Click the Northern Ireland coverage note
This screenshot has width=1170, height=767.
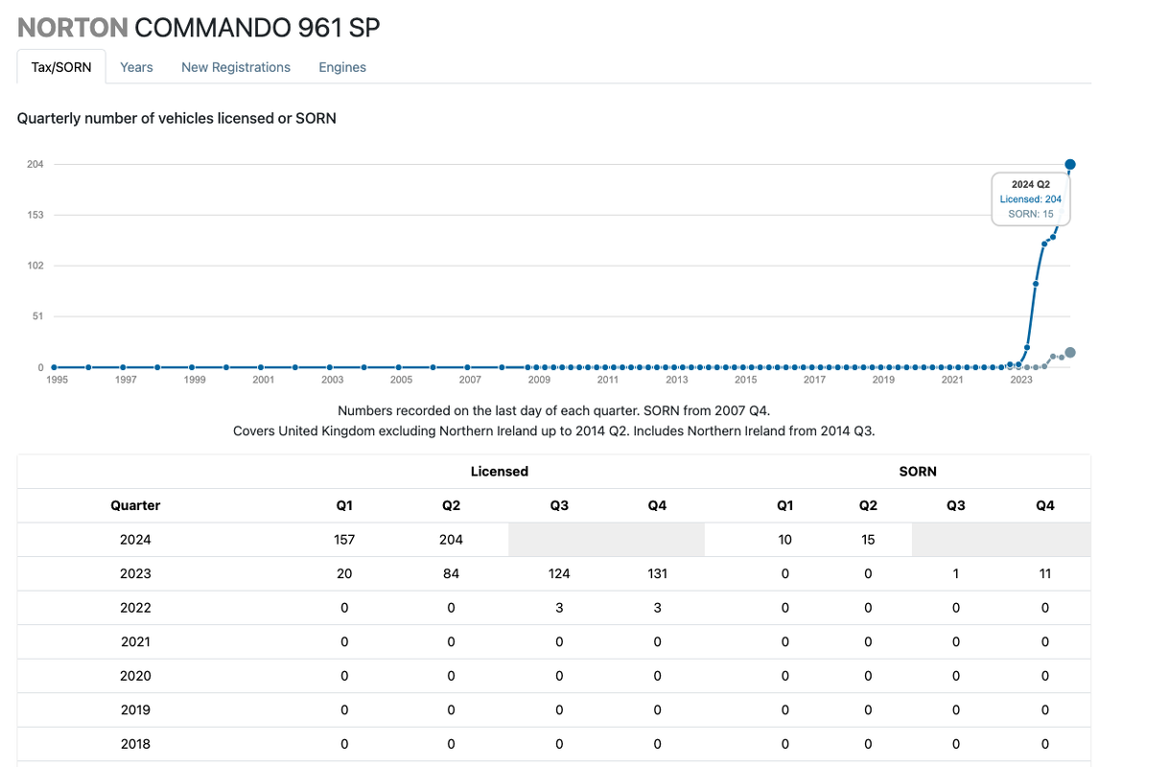click(x=554, y=431)
